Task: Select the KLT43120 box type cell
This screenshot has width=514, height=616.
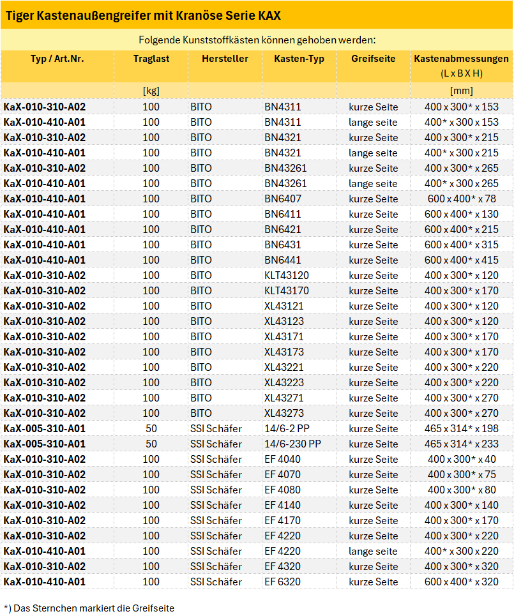Action: 287,275
